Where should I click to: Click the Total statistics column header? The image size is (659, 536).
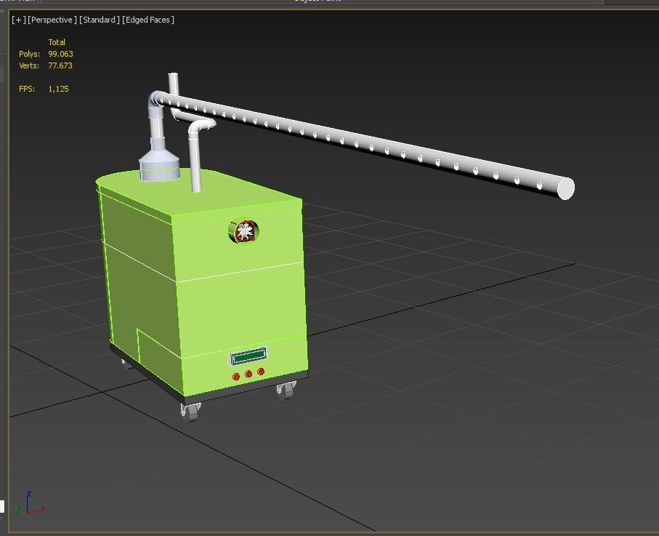pos(57,42)
